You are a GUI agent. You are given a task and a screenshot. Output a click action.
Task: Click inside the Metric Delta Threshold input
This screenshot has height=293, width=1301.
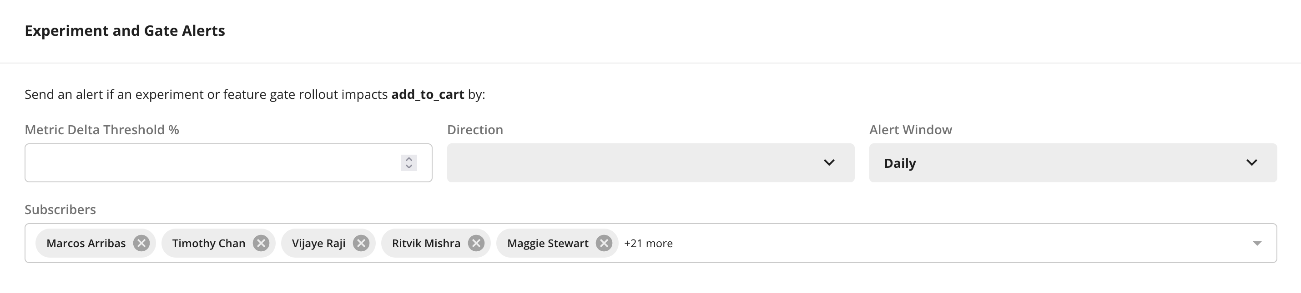(202, 163)
